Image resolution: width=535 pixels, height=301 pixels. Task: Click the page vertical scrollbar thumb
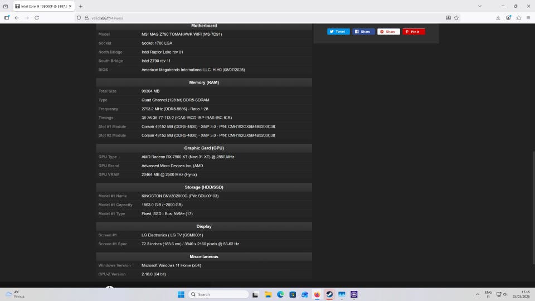[533, 207]
